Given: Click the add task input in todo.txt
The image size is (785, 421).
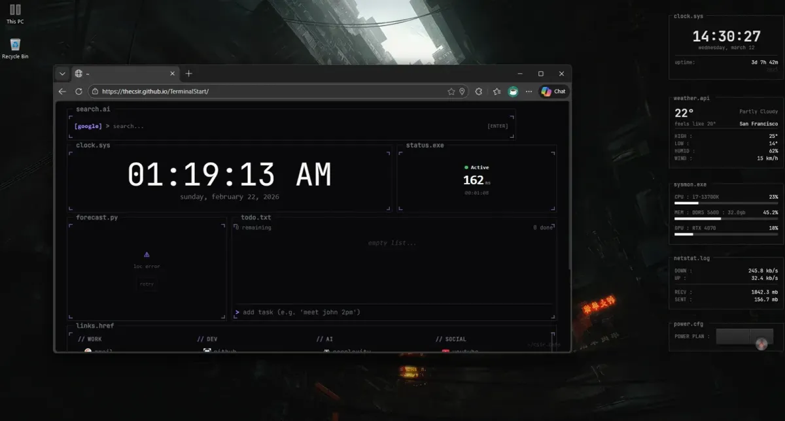Looking at the screenshot, I should 394,312.
